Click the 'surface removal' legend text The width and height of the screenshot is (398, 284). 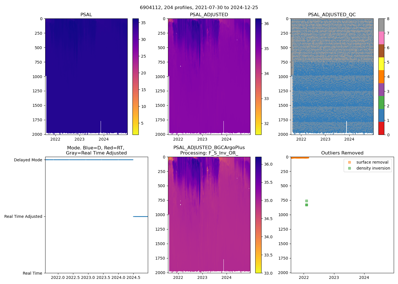(372, 162)
